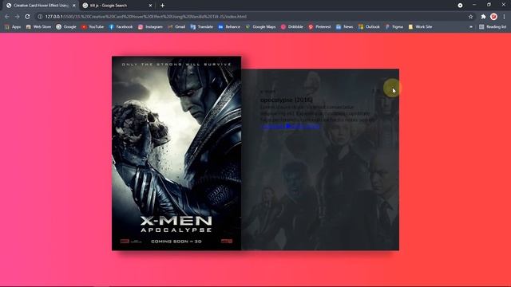The image size is (511, 287).
Task: Open a new browser tab
Action: tap(162, 6)
